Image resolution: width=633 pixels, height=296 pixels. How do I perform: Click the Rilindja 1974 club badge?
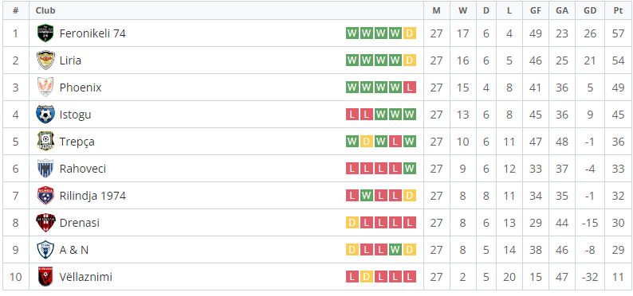(x=45, y=195)
